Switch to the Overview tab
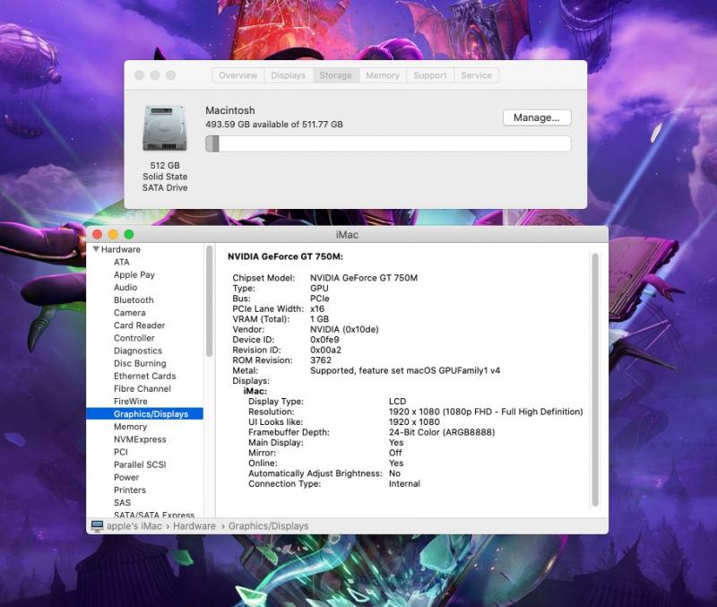This screenshot has height=607, width=717. coord(238,75)
